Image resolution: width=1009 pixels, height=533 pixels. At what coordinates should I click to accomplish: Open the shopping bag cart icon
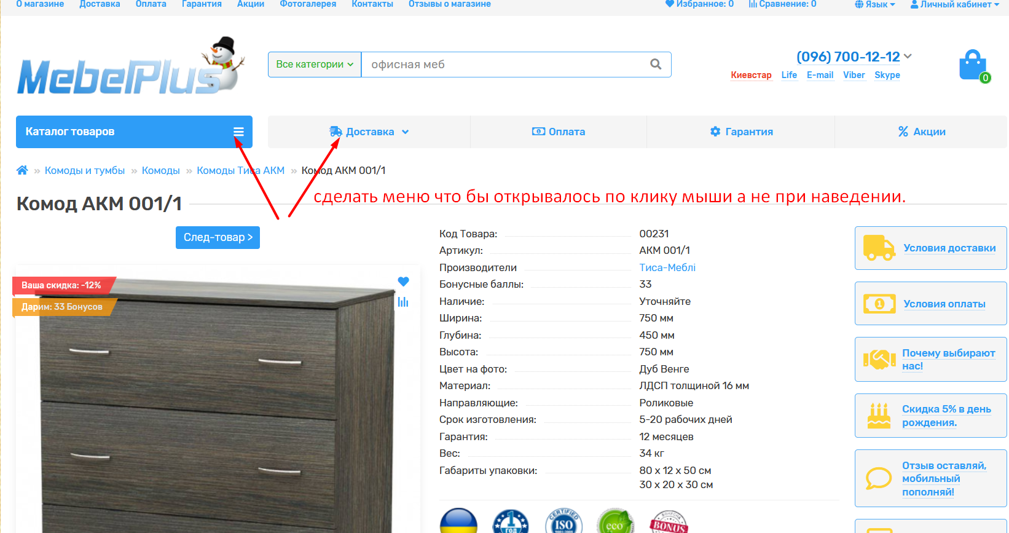pos(973,65)
